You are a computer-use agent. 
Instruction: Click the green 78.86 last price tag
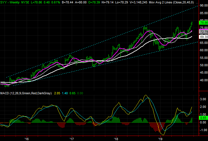point(202,22)
